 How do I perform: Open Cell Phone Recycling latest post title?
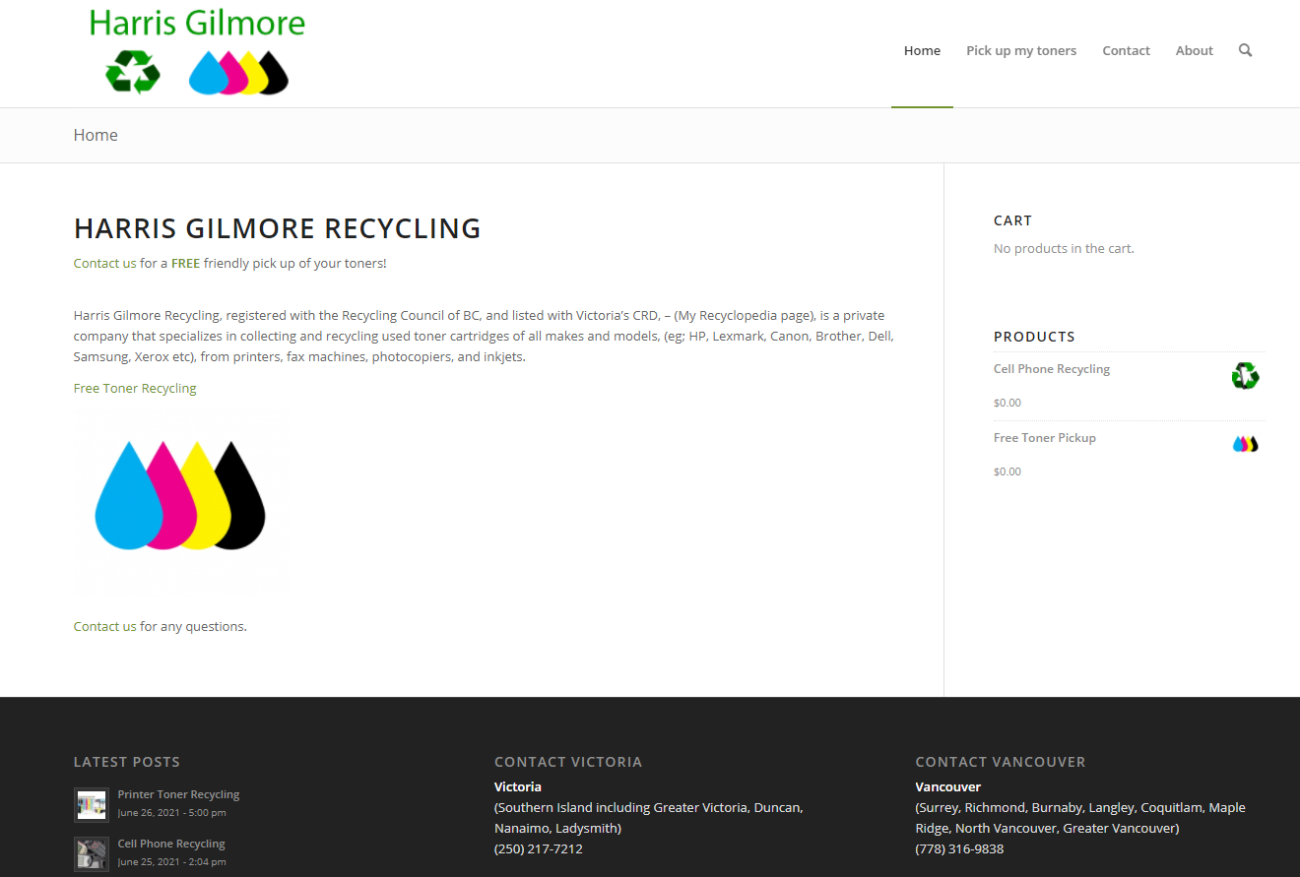point(171,844)
